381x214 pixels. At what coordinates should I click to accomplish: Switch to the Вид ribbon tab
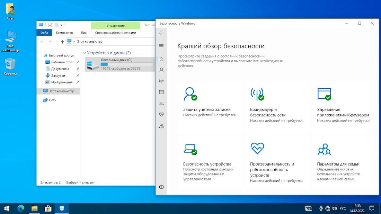83,32
